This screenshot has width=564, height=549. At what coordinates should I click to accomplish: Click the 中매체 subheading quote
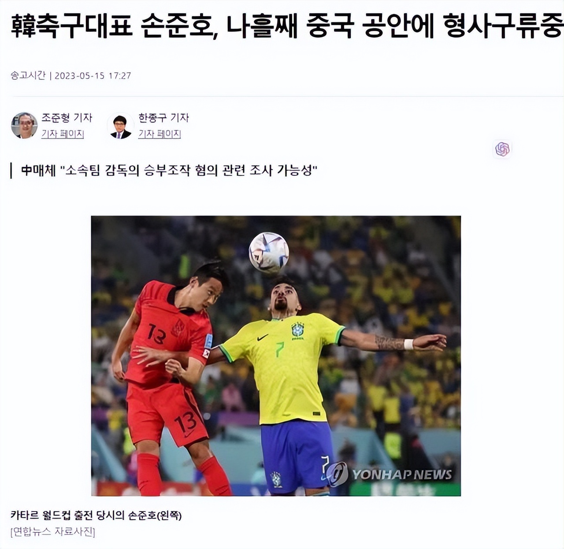point(169,171)
